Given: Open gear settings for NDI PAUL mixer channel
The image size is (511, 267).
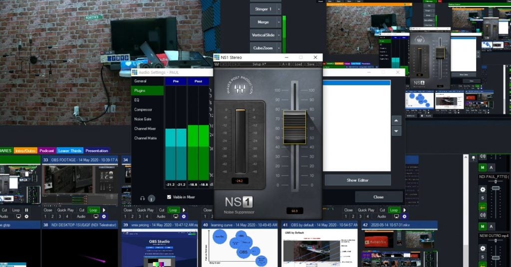Looking at the screenshot, I should 483,190.
